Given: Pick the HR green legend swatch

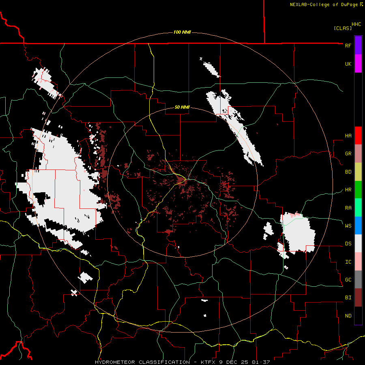Looking at the screenshot, I should [358, 189].
